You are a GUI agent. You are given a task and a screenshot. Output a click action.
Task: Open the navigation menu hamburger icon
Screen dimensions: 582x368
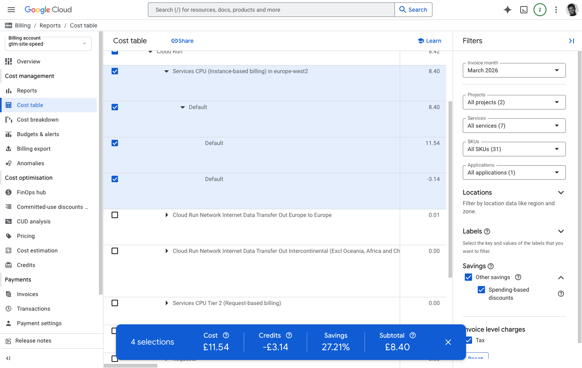pyautogui.click(x=11, y=10)
